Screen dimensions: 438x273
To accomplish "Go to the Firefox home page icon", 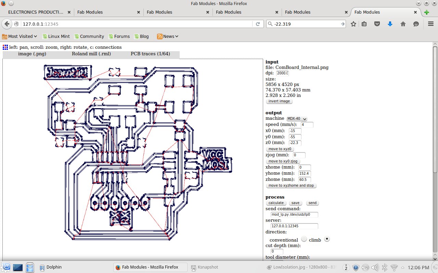I will point(403,24).
